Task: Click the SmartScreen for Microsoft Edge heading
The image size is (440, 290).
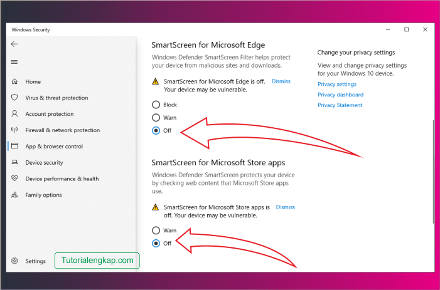Action: point(208,45)
